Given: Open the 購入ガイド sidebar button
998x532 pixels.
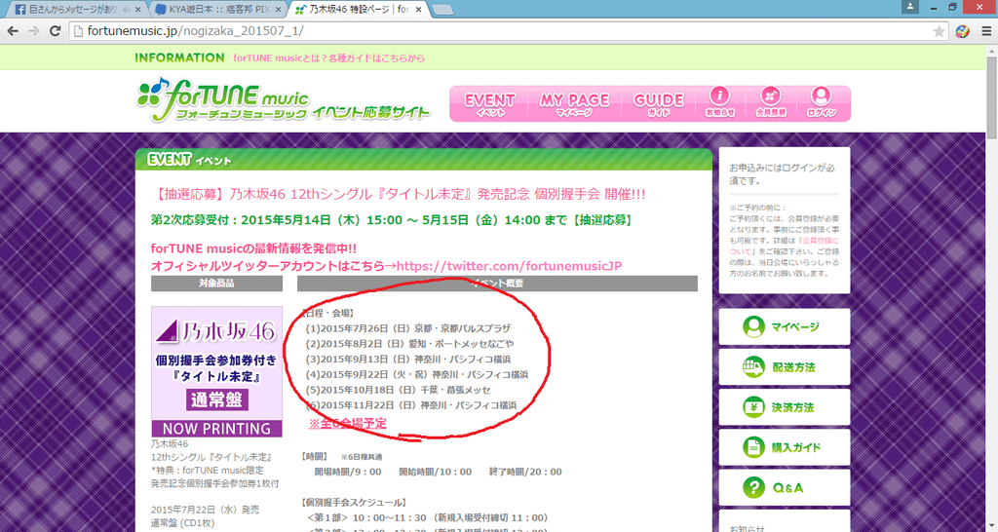Looking at the screenshot, I should coord(785,447).
